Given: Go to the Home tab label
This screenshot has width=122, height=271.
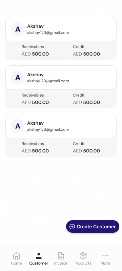Looking at the screenshot, I should 16,263.
